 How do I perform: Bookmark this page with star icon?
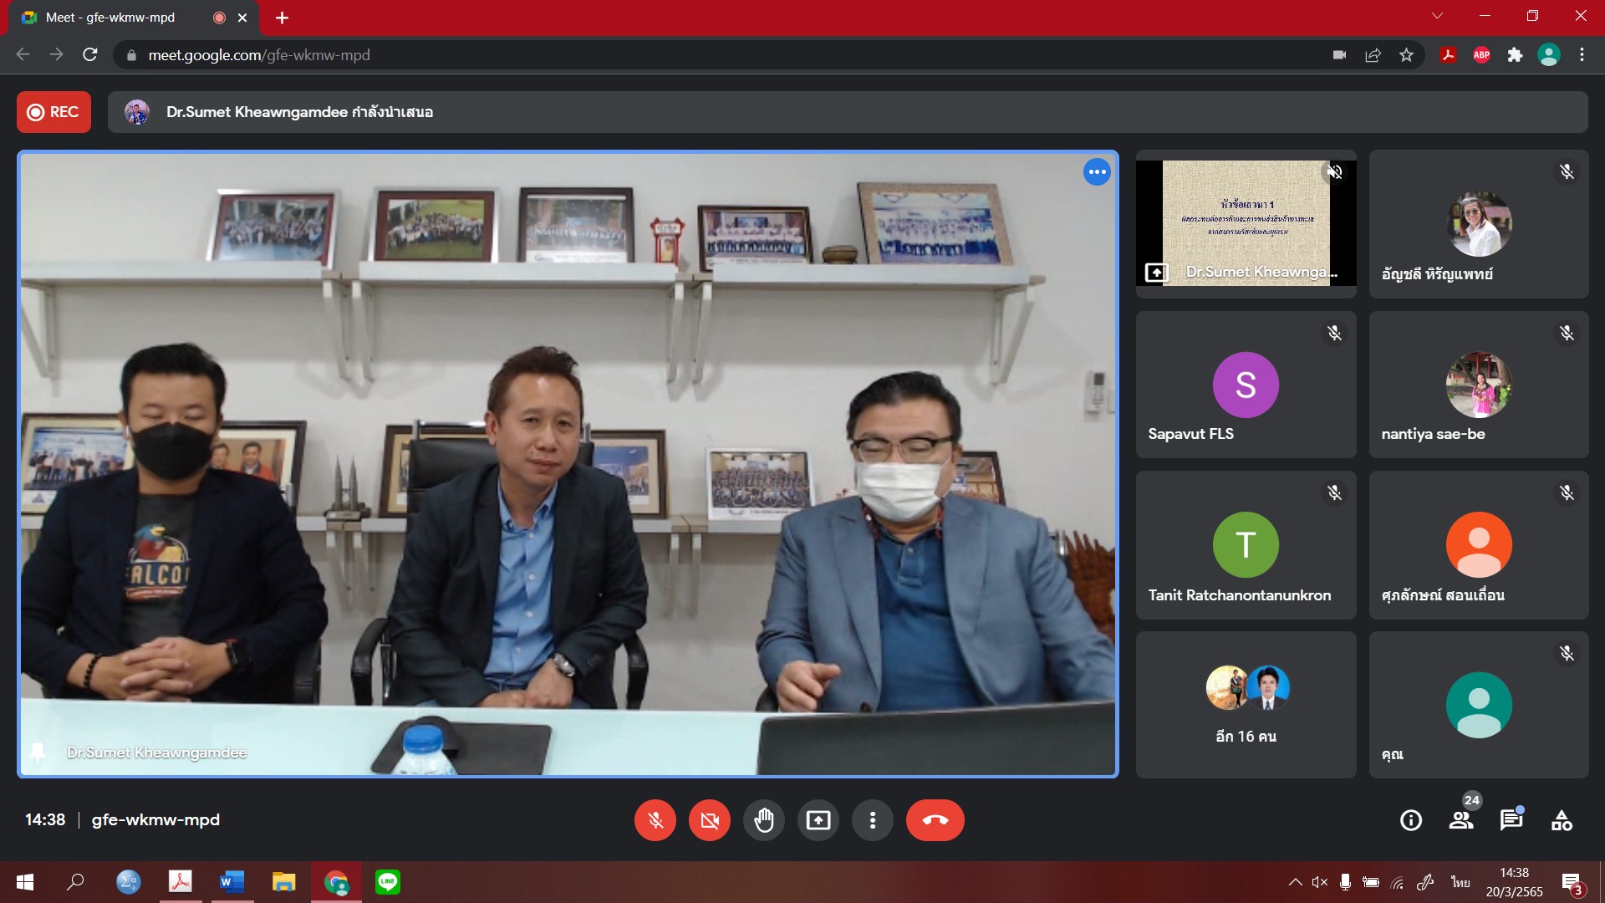click(x=1407, y=55)
